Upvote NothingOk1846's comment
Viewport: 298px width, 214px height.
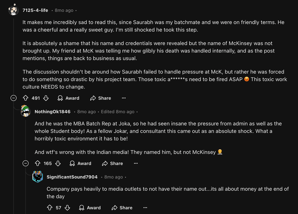click(37, 163)
